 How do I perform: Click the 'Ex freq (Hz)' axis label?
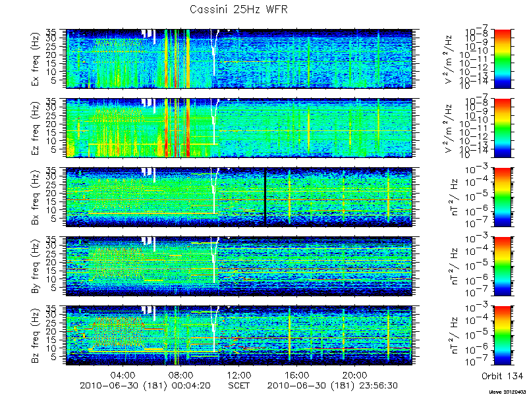coord(36,59)
